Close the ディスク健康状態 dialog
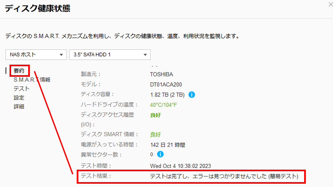Image resolution: width=333 pixels, height=187 pixels. coord(330,5)
